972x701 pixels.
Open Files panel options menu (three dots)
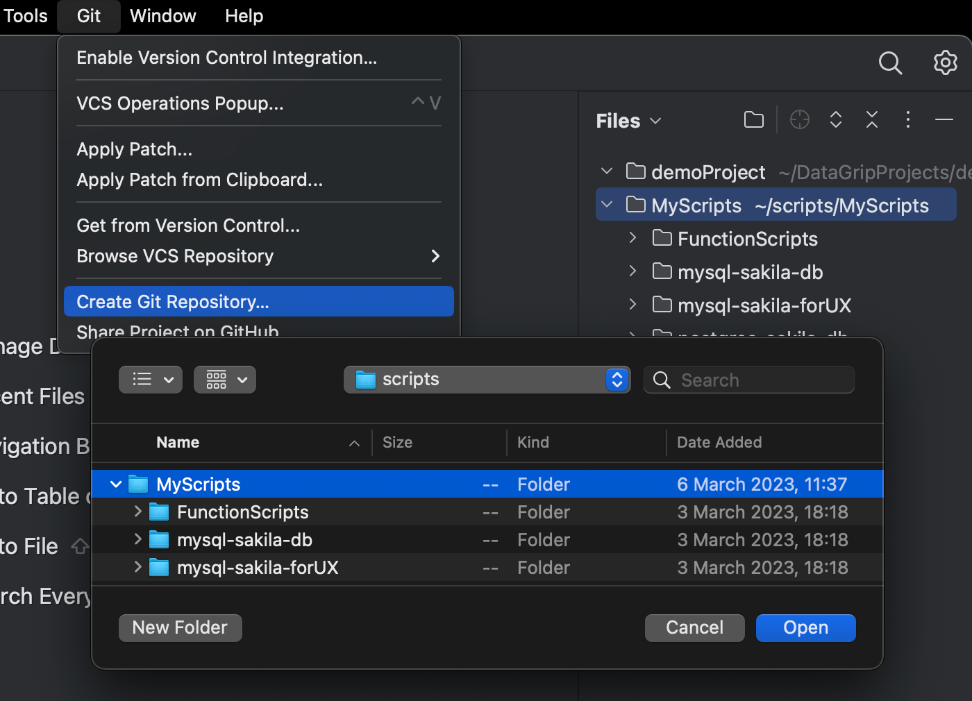(x=907, y=120)
